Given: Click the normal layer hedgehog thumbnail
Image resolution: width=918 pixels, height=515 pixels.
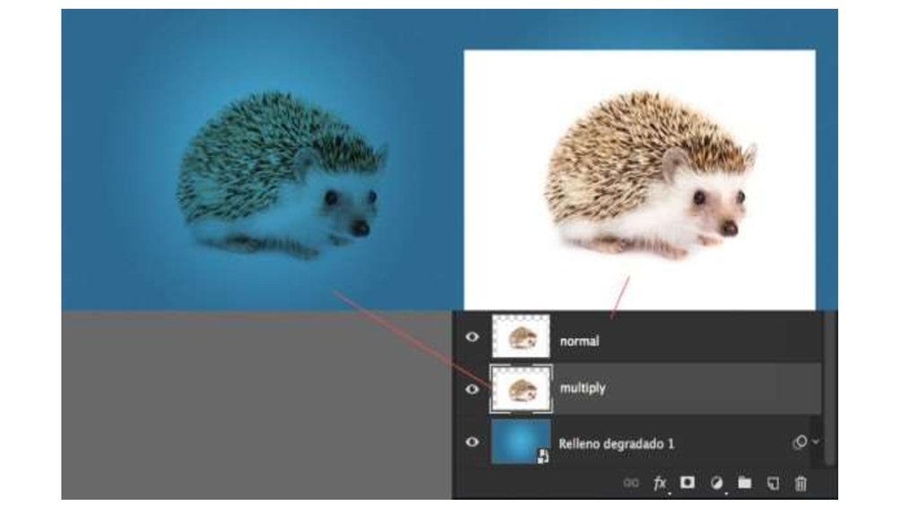Looking at the screenshot, I should click(521, 337).
